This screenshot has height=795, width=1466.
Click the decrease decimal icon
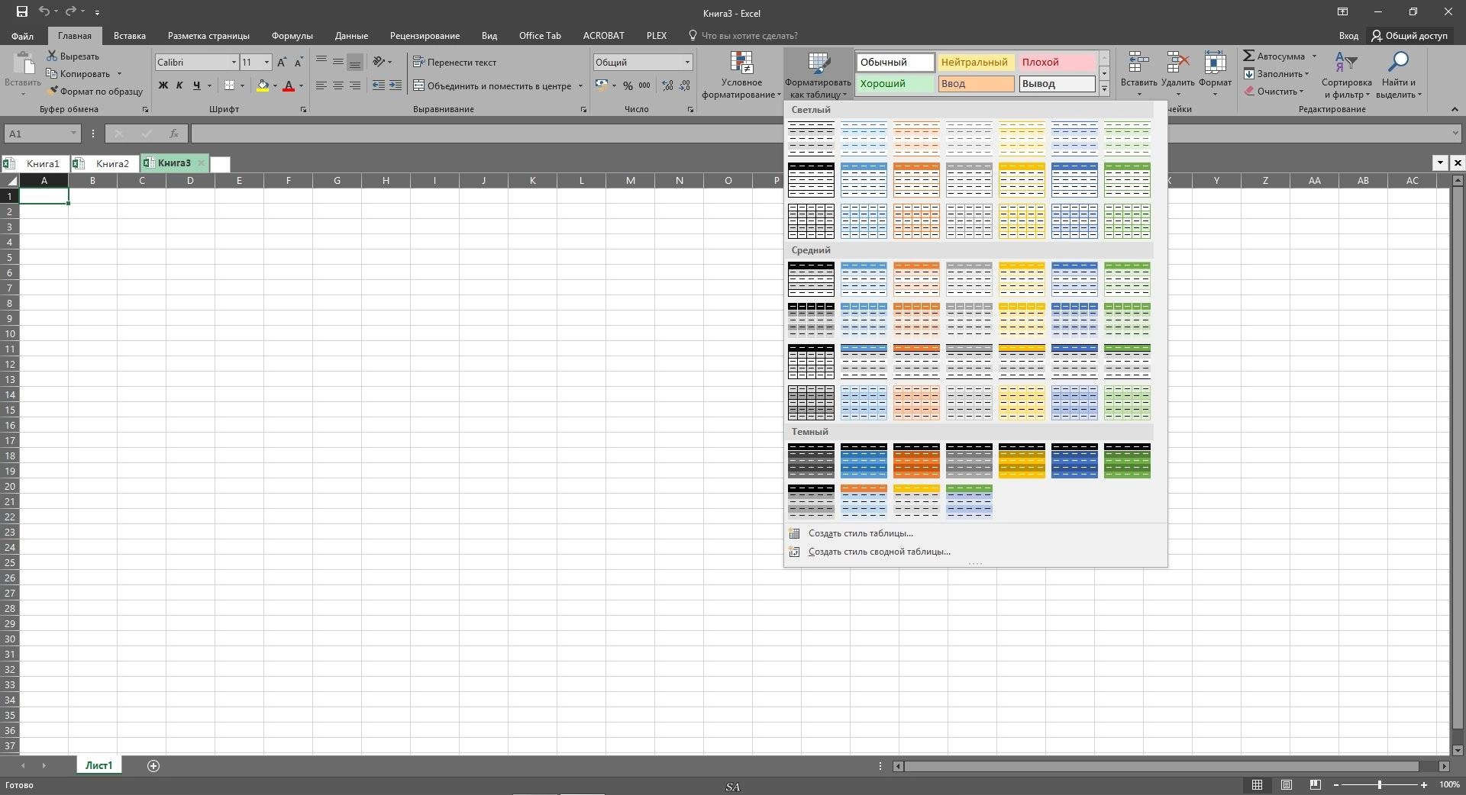(685, 85)
